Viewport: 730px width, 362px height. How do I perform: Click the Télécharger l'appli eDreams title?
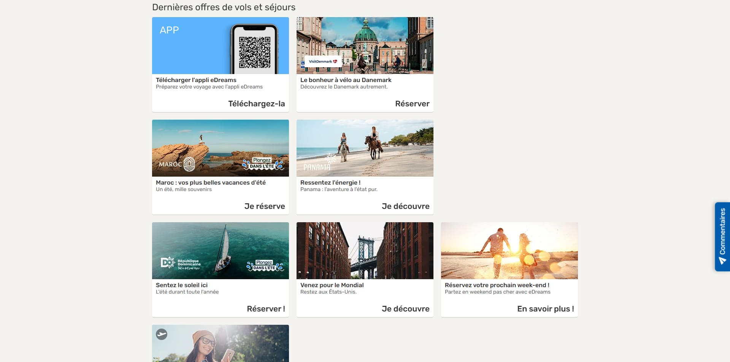196,80
